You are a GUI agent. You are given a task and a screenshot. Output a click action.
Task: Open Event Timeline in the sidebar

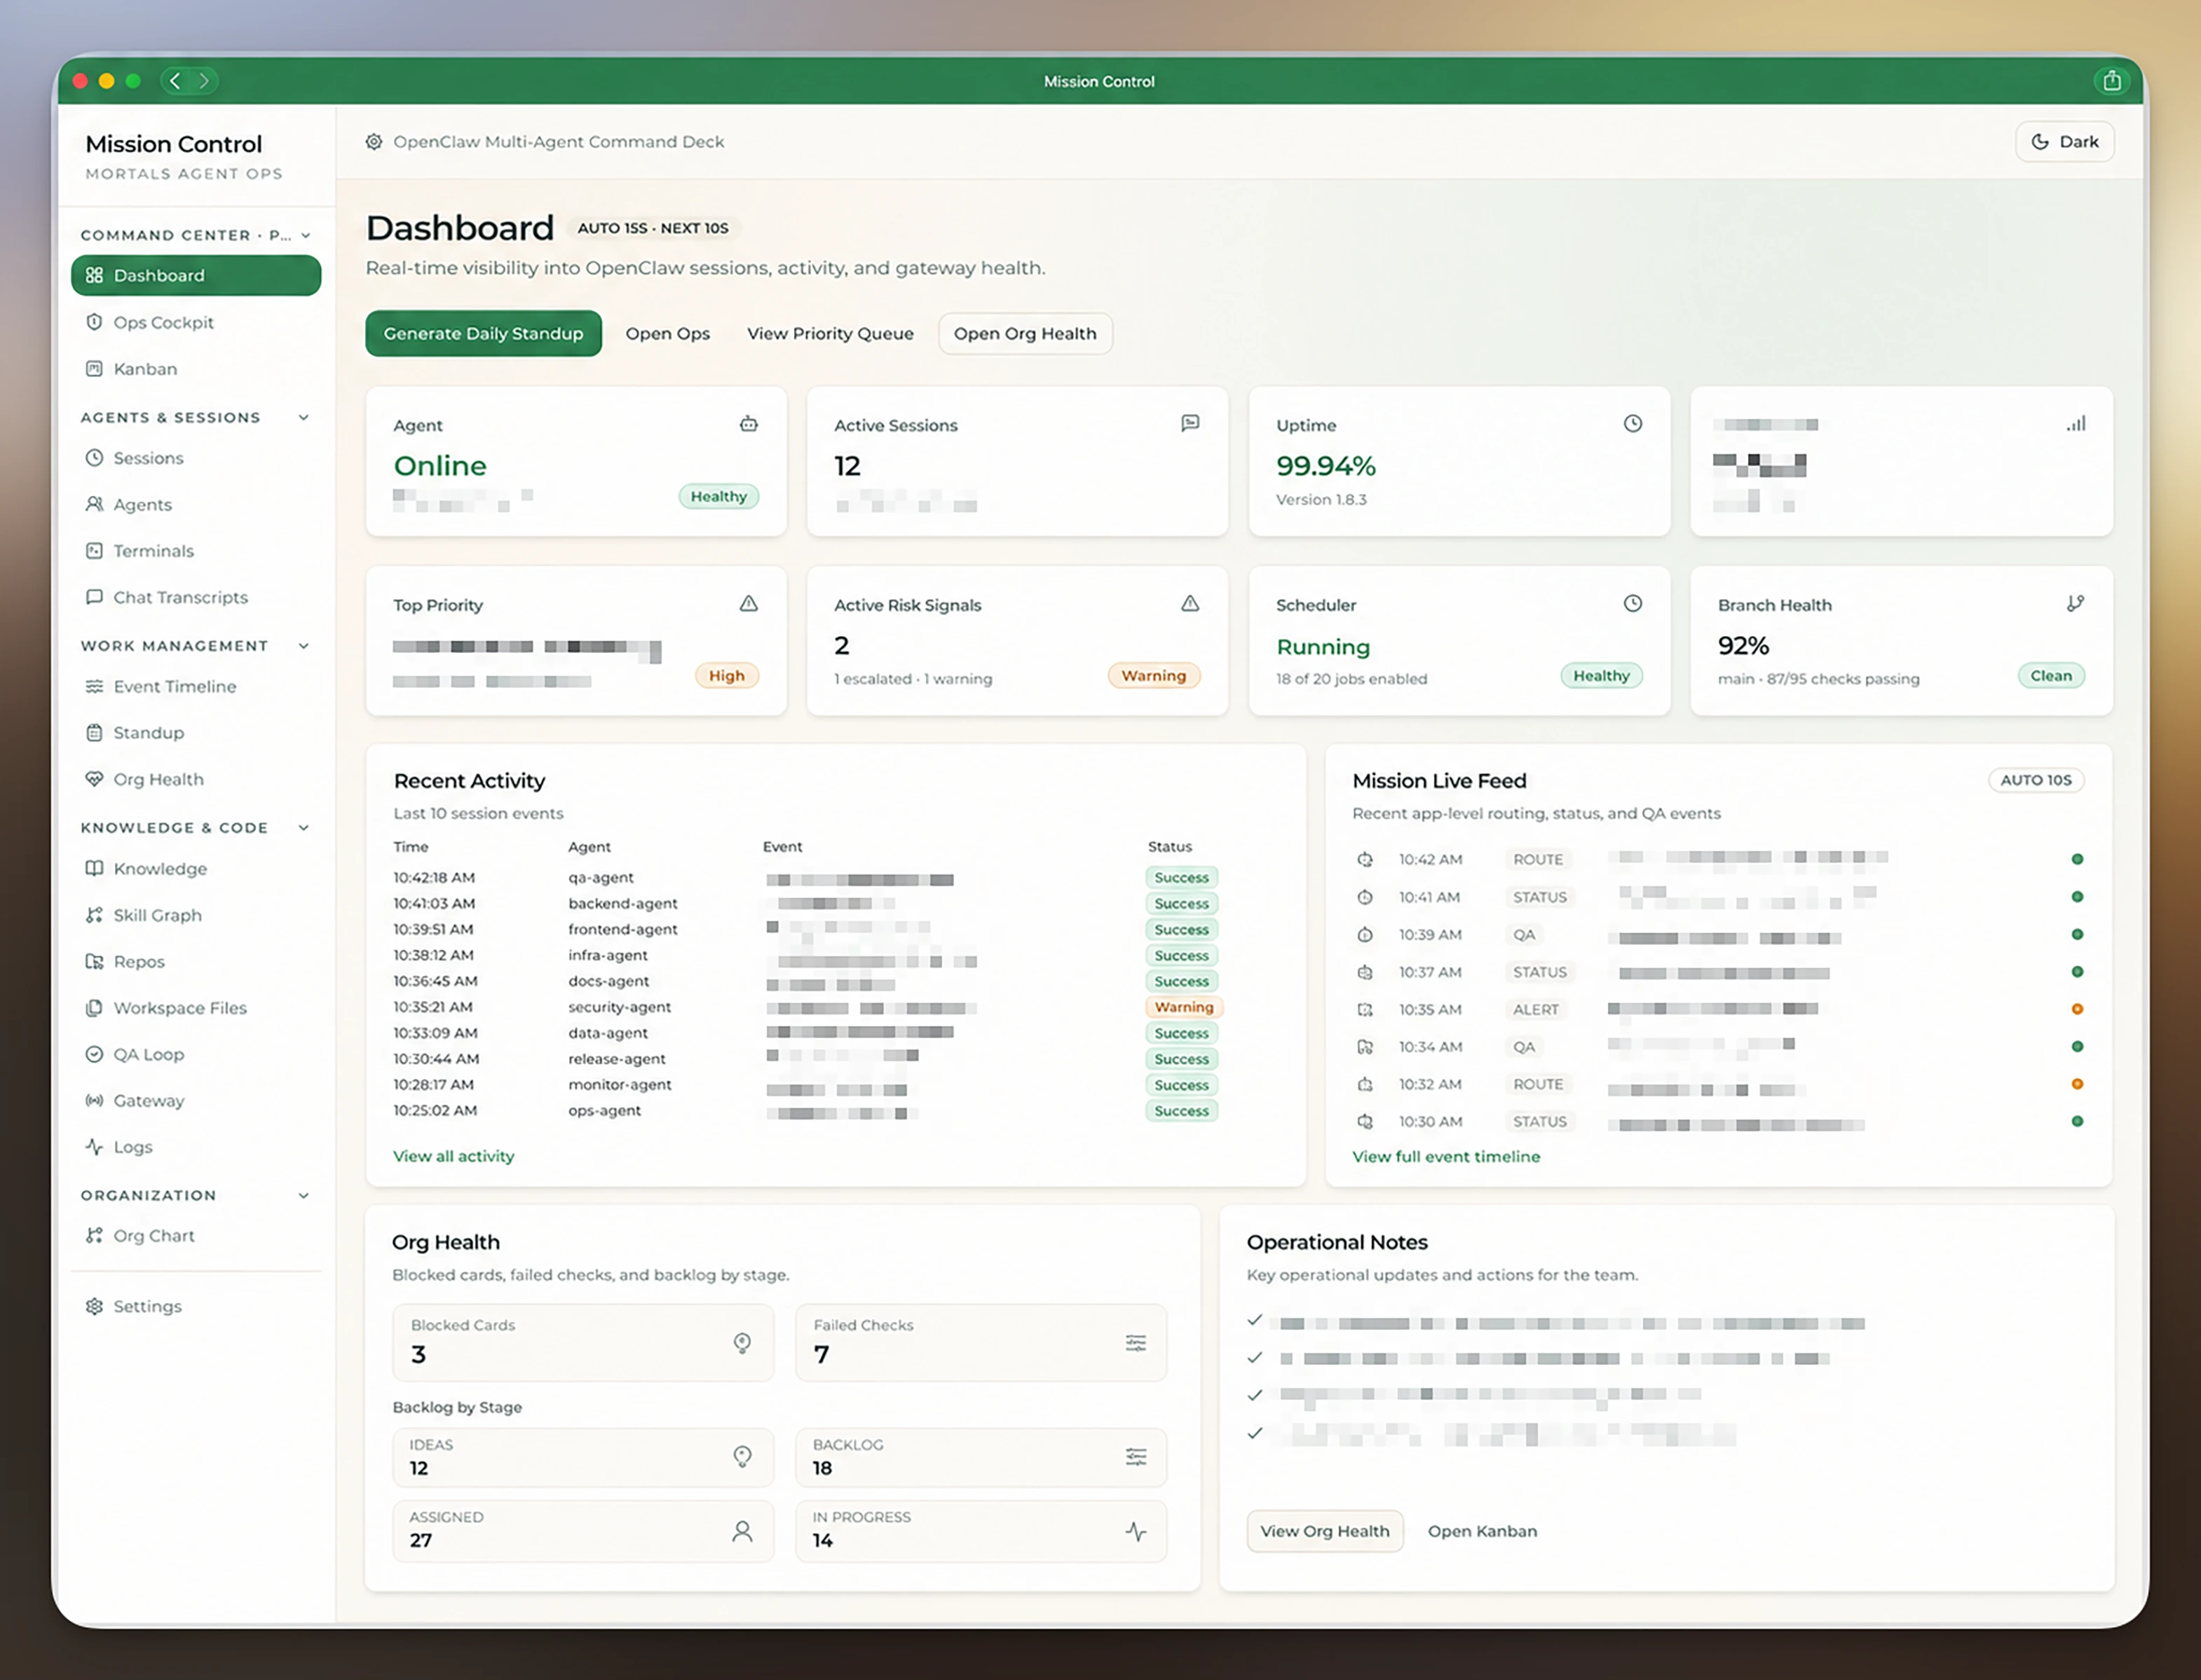[x=196, y=686]
